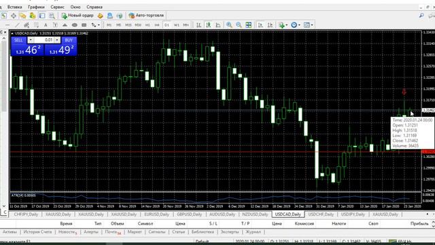This screenshot has height=245, width=435.
Task: Select the trendline drawing tool
Action: pos(17,25)
